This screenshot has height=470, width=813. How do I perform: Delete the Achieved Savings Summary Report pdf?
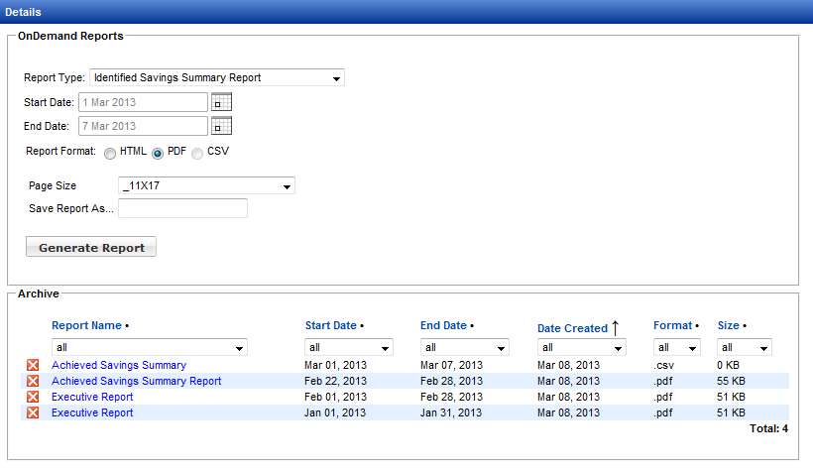pos(33,382)
